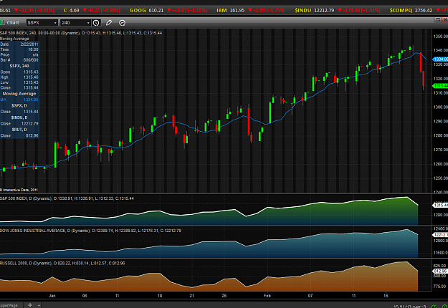This screenshot has width=448, height=308.
Task: Click the Feb label on the time axis
Action: 267,296
